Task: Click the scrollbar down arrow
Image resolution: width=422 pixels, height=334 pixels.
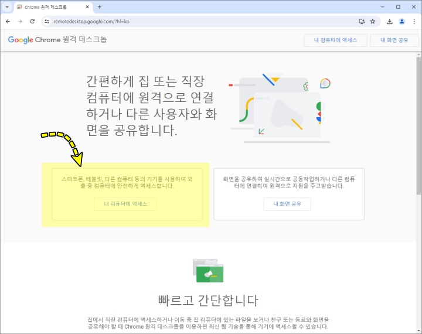Action: click(418, 330)
